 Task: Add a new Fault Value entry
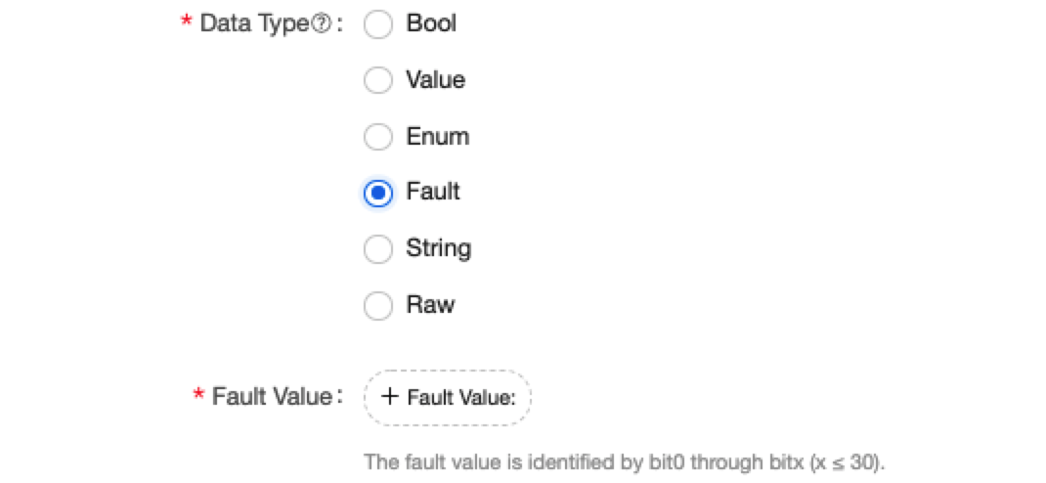coord(448,397)
